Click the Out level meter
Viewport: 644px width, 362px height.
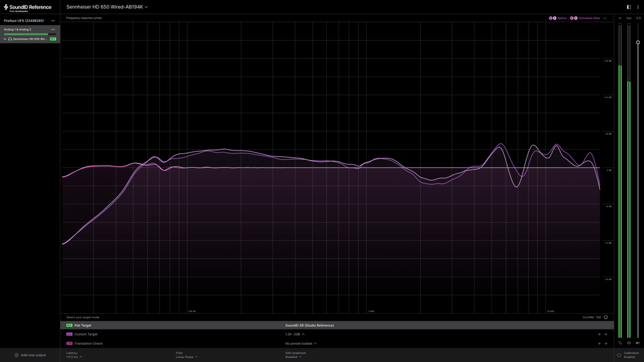[629, 181]
